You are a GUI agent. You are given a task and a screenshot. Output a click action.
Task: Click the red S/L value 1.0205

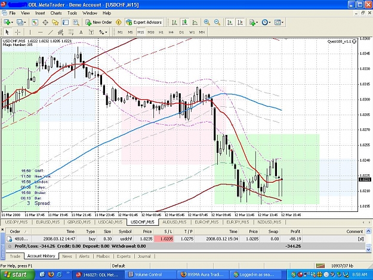[x=164, y=239]
